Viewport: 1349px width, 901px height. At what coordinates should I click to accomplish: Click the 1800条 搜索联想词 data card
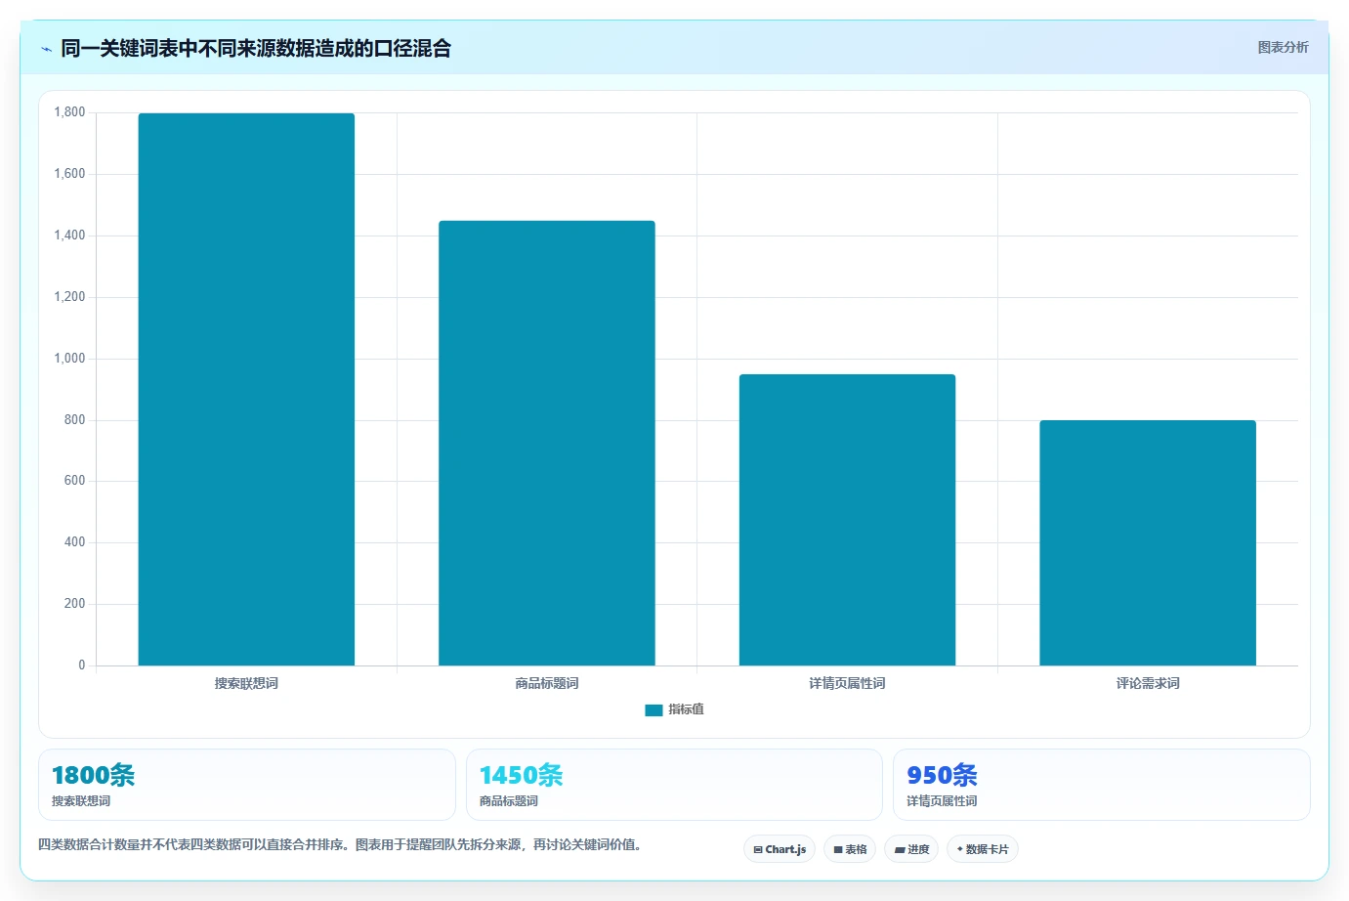(246, 785)
